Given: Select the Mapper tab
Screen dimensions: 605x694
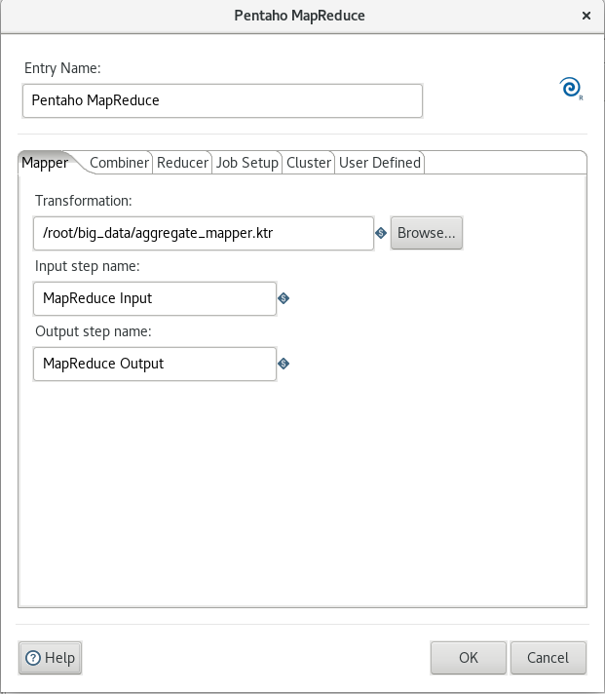Looking at the screenshot, I should click(x=45, y=163).
